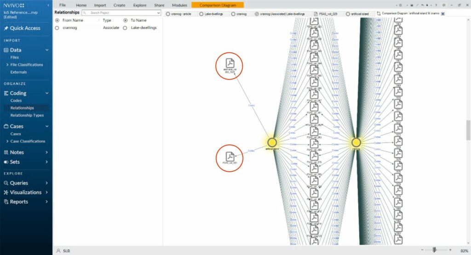Collapse the navigation sidebar arrow

tap(48, 6)
